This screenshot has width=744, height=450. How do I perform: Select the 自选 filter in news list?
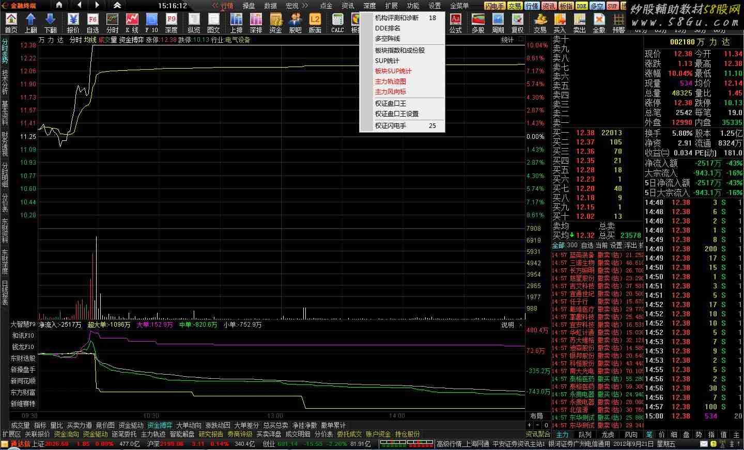587,245
